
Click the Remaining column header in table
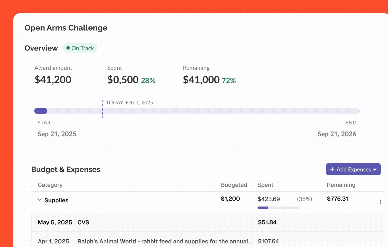point(341,185)
